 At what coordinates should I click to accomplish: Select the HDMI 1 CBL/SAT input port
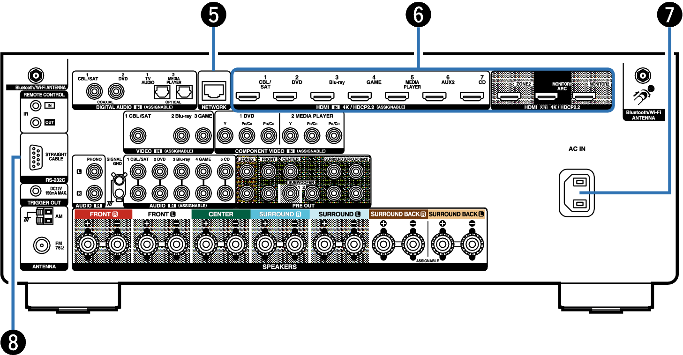(247, 97)
